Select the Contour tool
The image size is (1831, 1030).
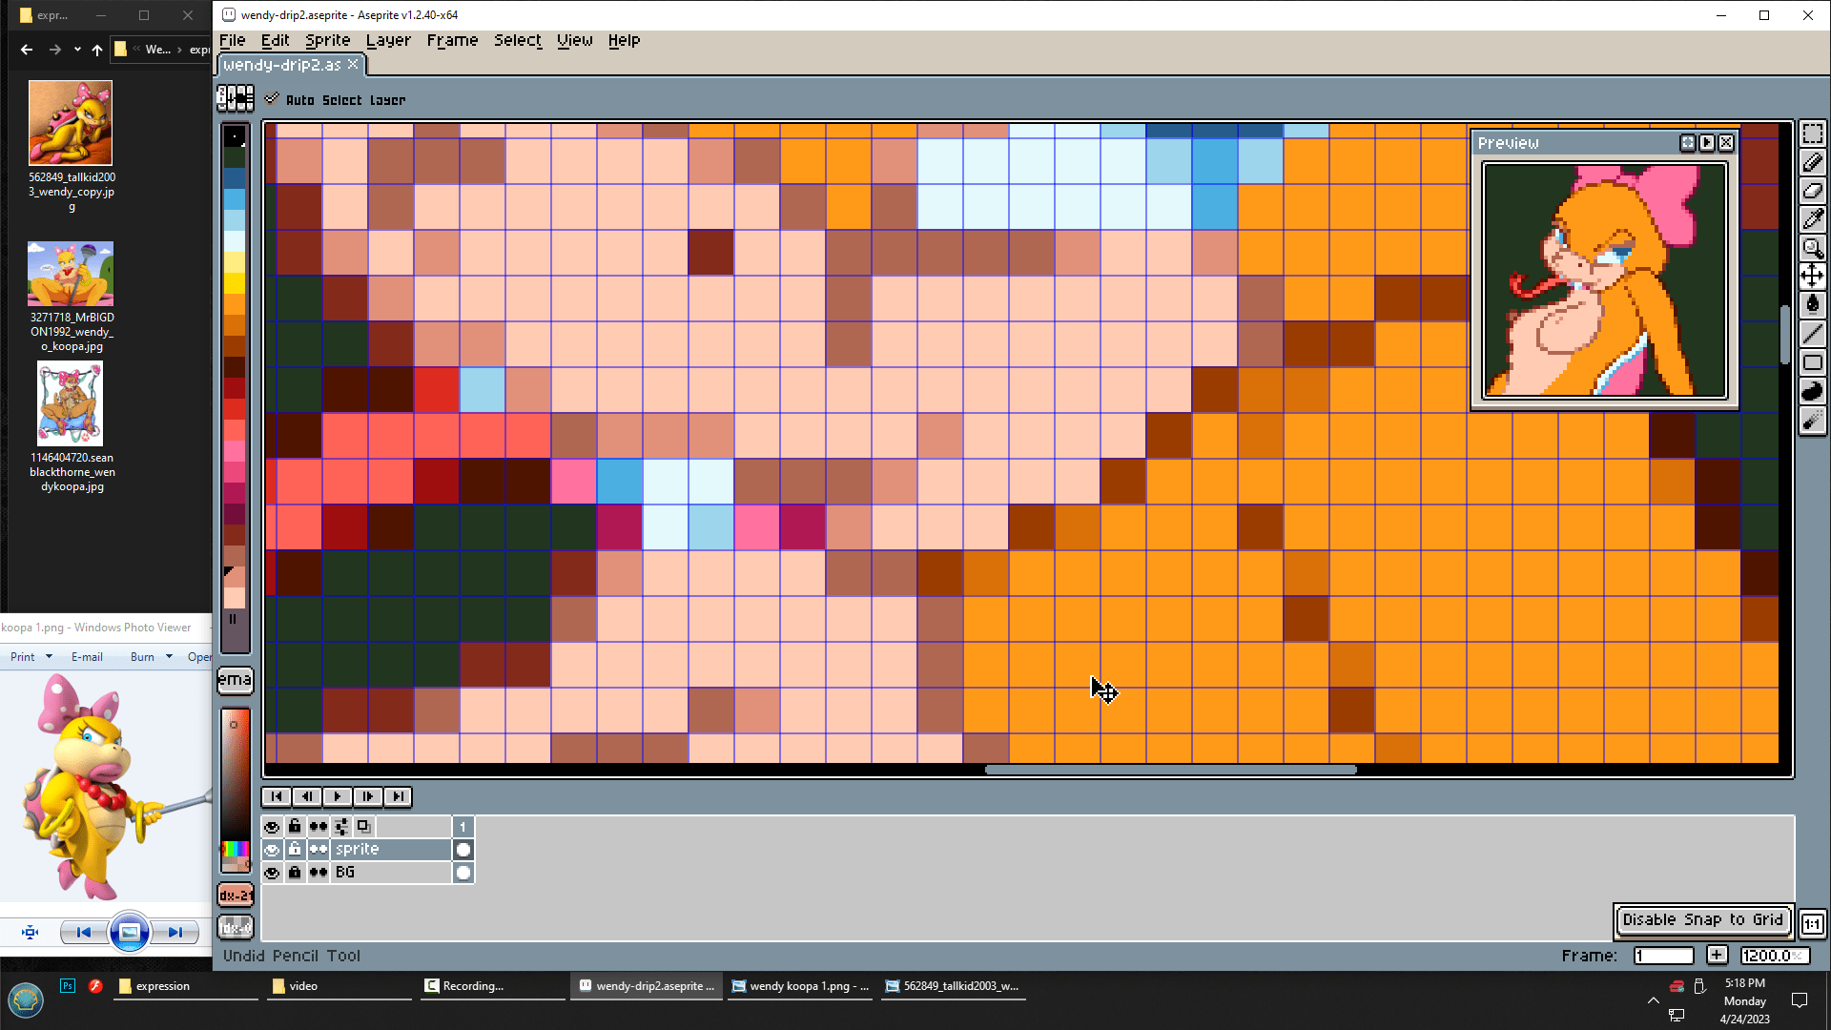[x=1812, y=391]
